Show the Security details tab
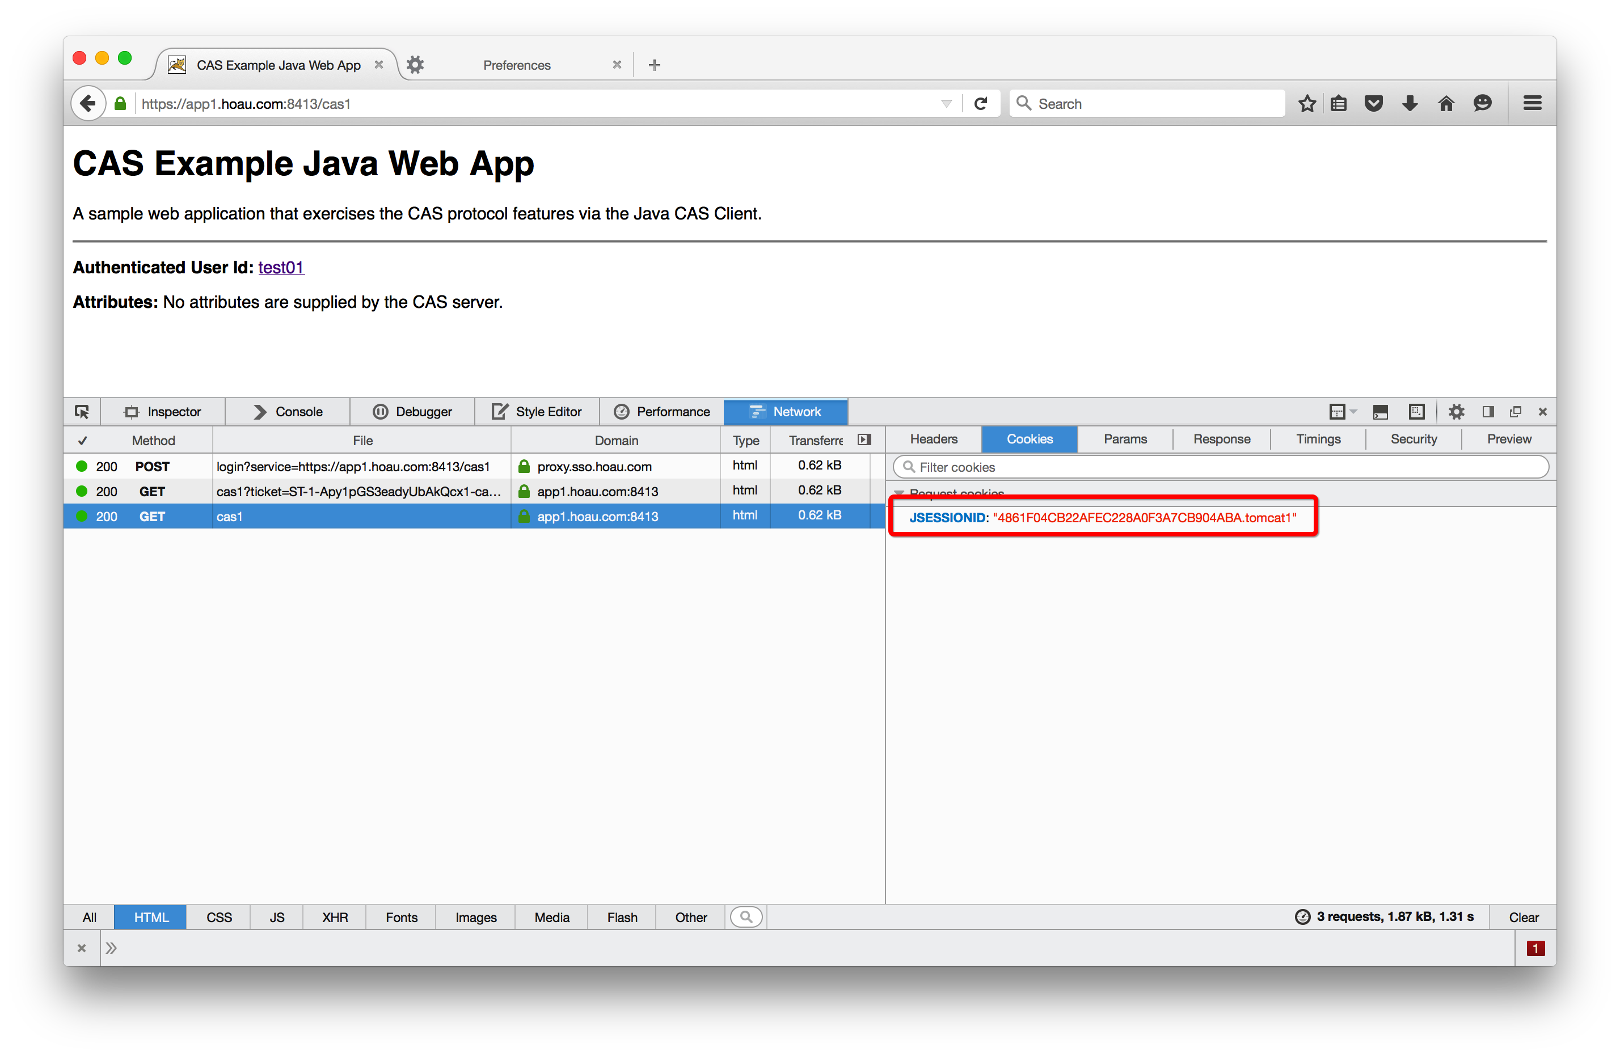The width and height of the screenshot is (1620, 1057). click(x=1414, y=439)
